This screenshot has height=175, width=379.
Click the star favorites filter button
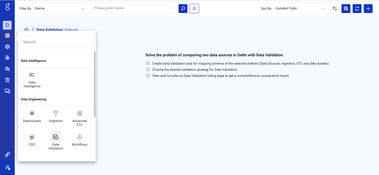coord(194,9)
